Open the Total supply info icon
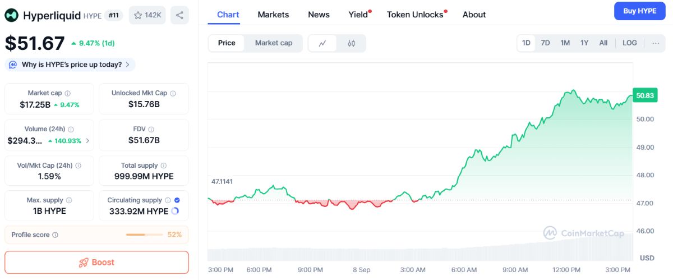This screenshot has width=673, height=280. coord(163,166)
